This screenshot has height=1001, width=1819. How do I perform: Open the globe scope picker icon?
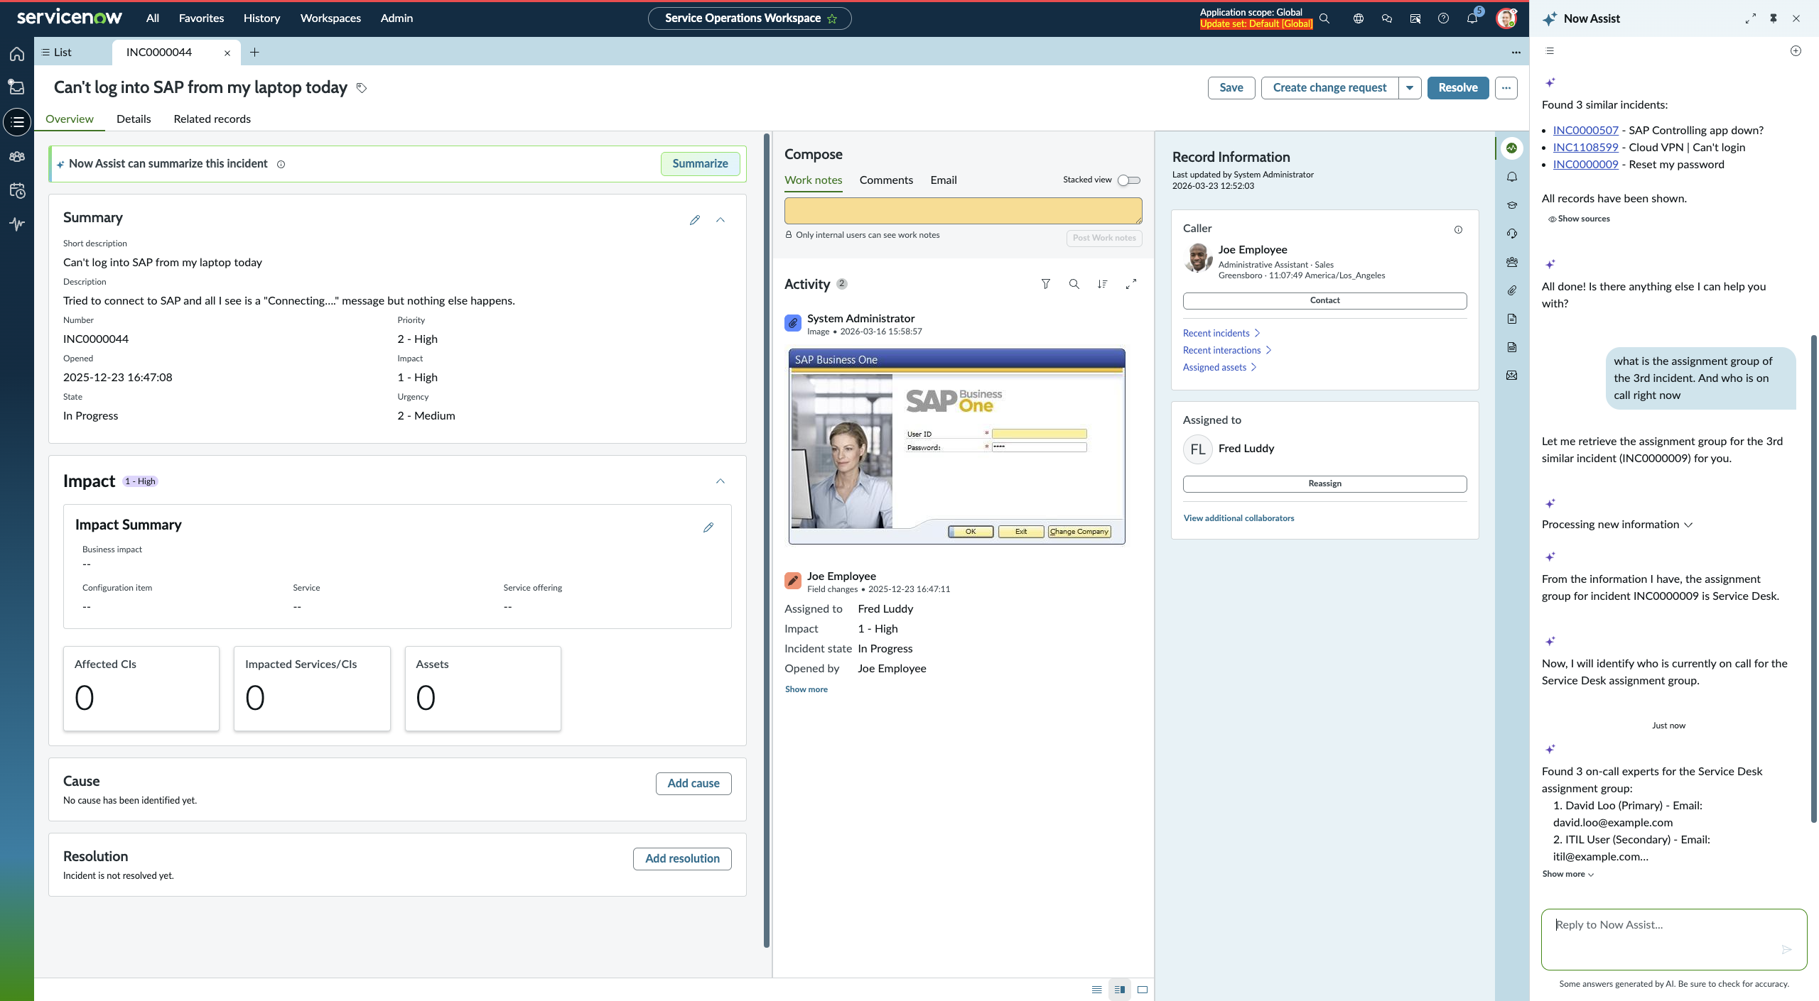(1359, 18)
